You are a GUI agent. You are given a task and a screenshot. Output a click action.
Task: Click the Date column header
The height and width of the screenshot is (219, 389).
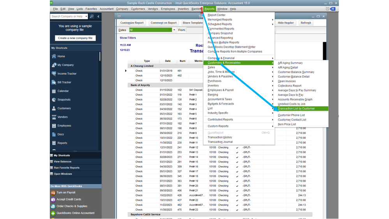coord(168,61)
